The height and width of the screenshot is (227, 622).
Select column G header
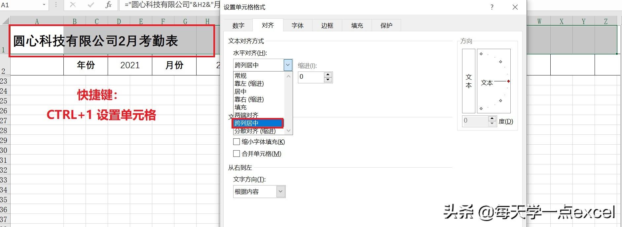185,21
